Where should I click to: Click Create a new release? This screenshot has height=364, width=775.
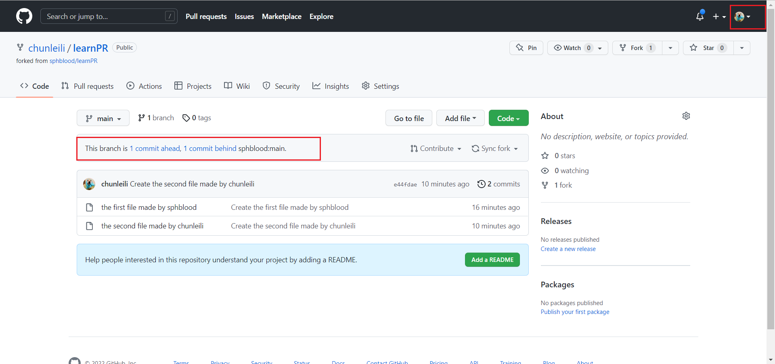(x=568, y=249)
